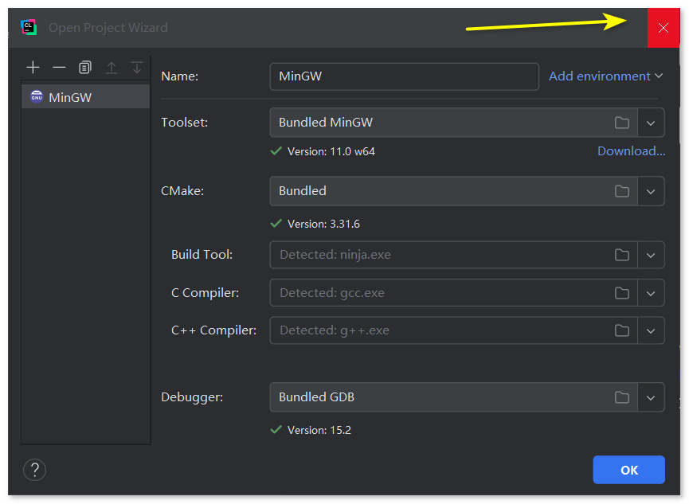Viewport: 689px width, 504px height.
Task: Move toolchain down with arrow icon
Action: [x=137, y=67]
